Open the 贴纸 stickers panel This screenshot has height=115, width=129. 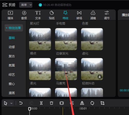tap(52, 15)
